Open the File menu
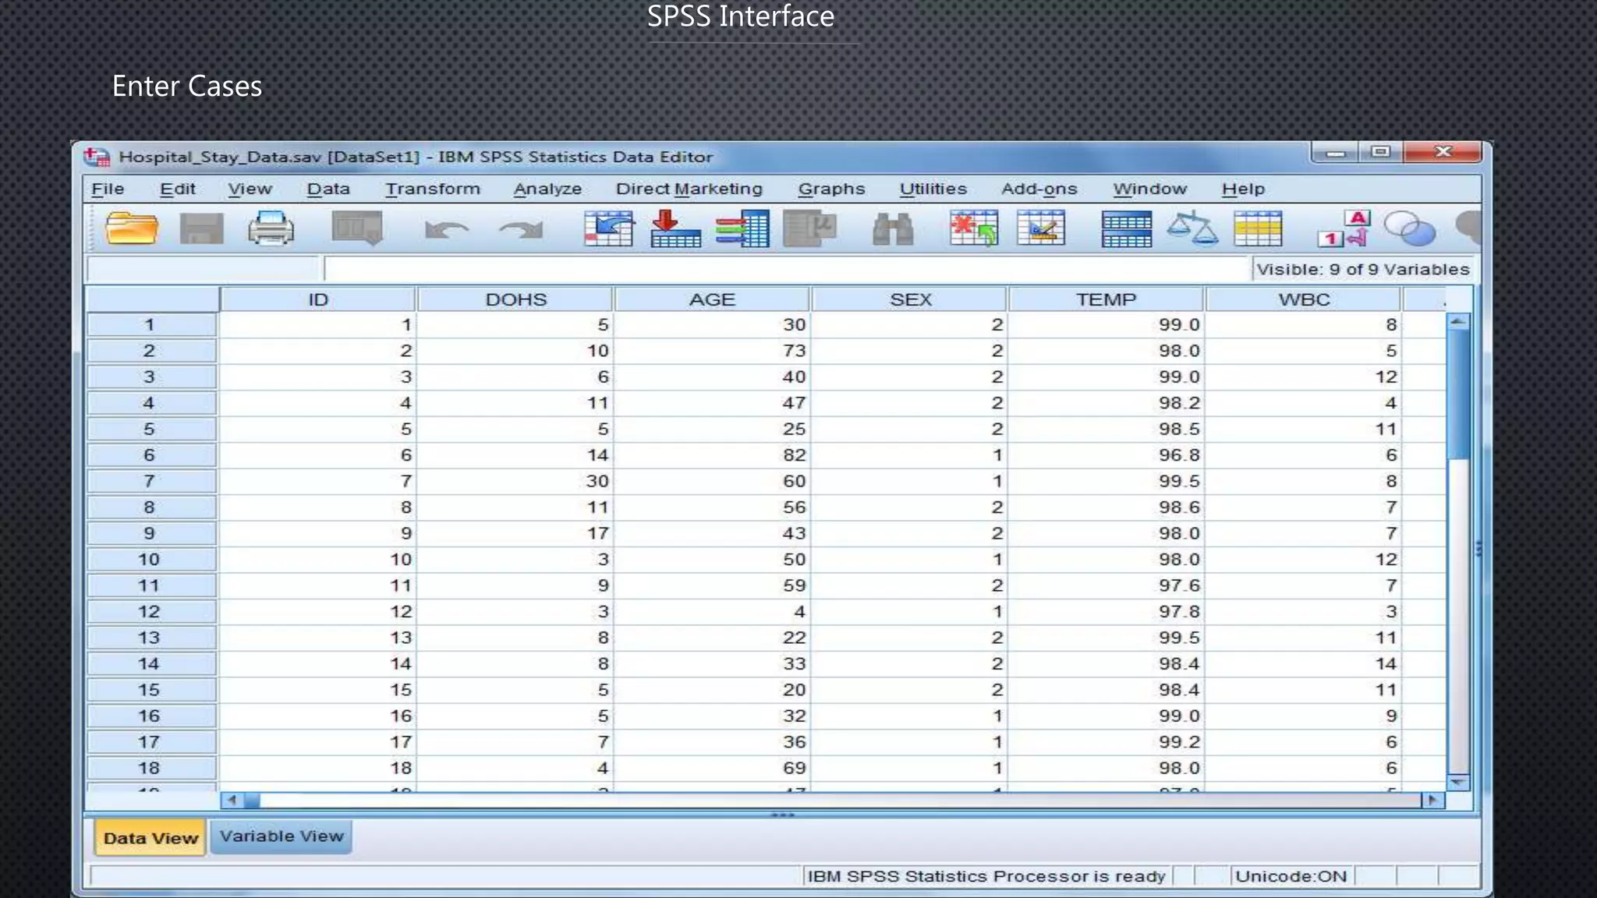The width and height of the screenshot is (1597, 898). coord(108,189)
